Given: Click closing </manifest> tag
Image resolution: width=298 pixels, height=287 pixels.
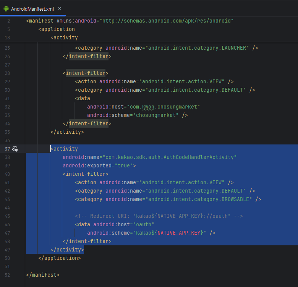Looking at the screenshot, I should tap(43, 275).
